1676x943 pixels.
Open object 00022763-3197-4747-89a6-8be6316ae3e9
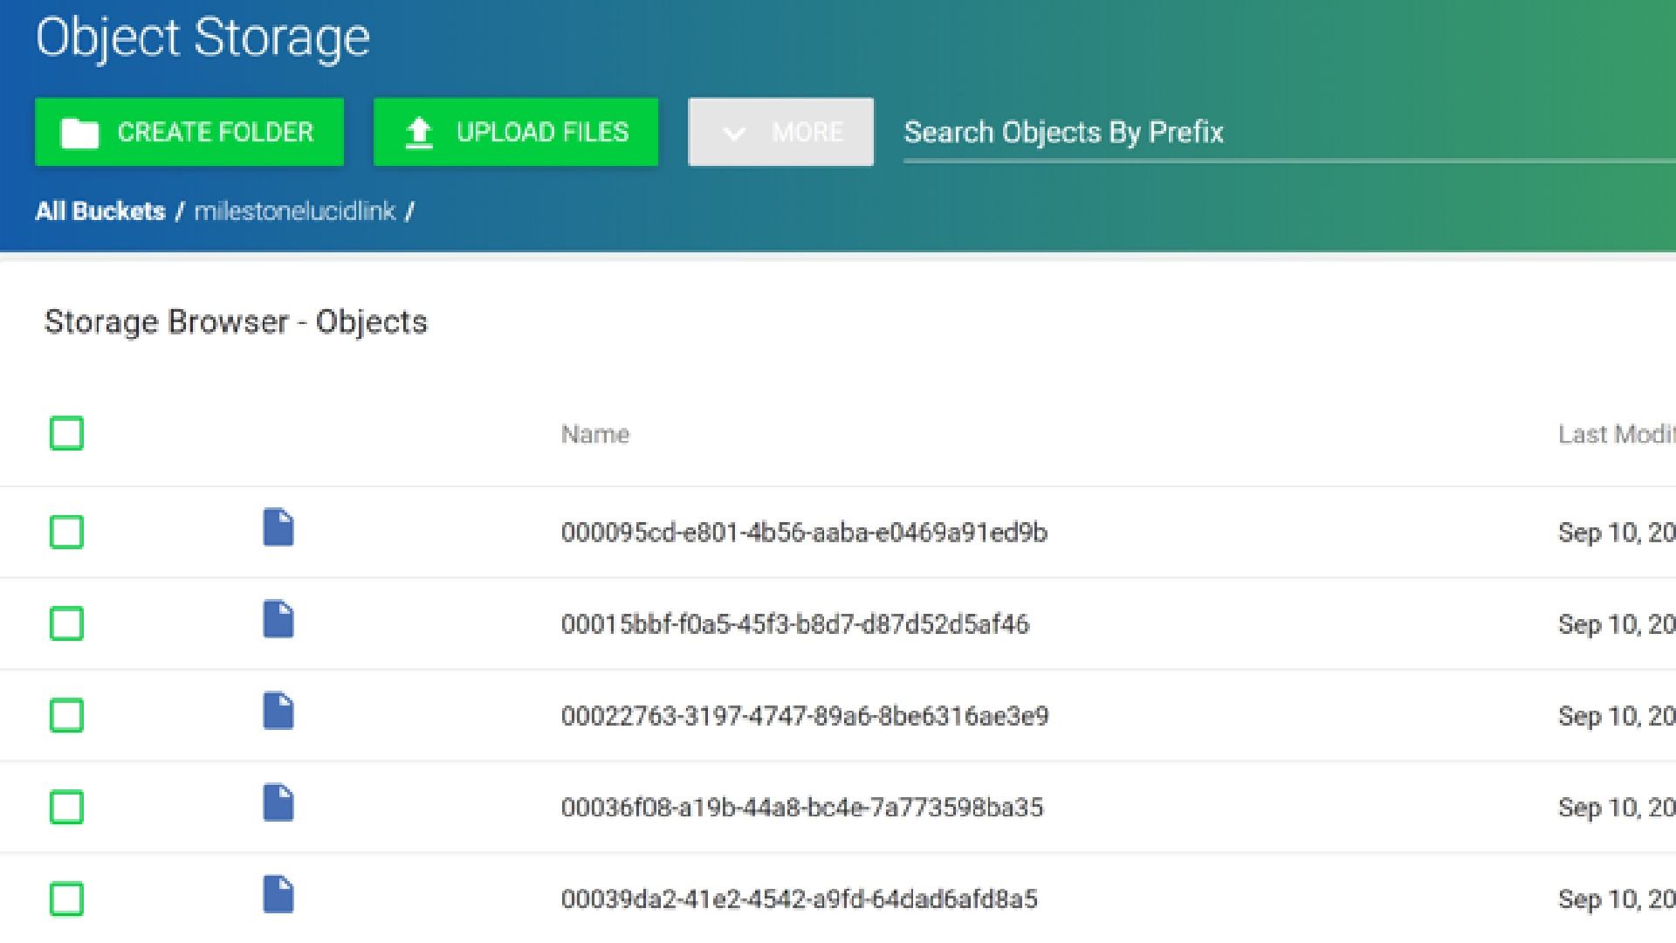(805, 716)
